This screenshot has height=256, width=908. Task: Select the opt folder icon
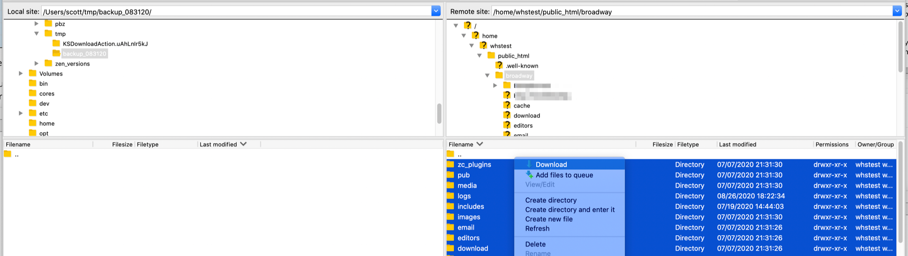pos(33,133)
